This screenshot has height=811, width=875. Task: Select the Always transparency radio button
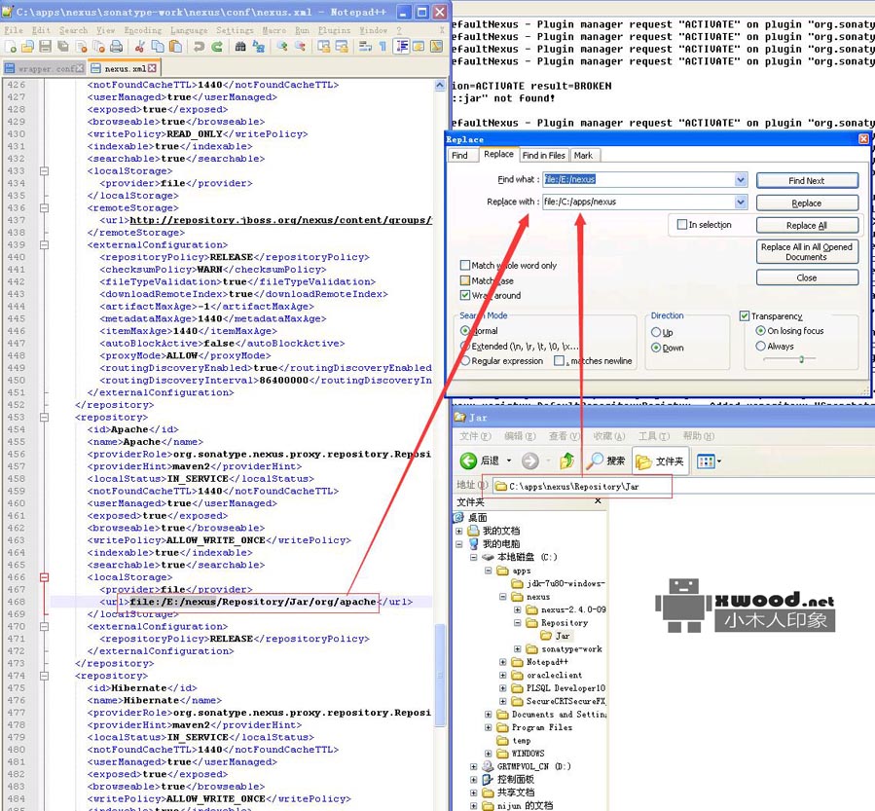click(x=760, y=346)
